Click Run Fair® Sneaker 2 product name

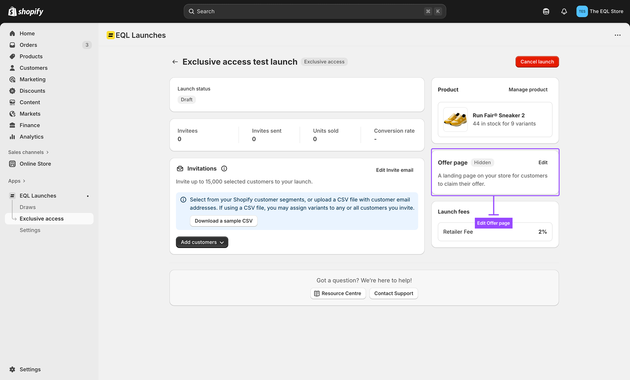(499, 115)
